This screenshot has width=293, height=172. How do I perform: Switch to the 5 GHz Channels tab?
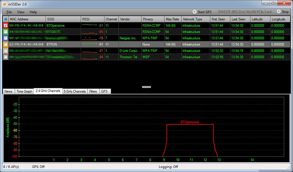pyautogui.click(x=75, y=91)
